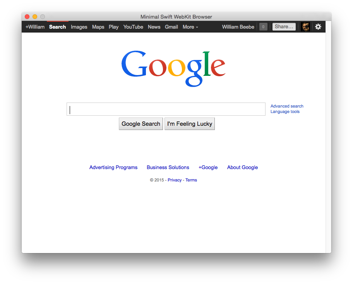Screen dimensions: 353x284
Task: Click the William Beebe profile avatar
Action: point(305,27)
